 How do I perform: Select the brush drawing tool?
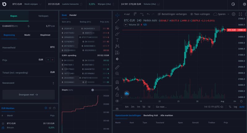[117, 34]
